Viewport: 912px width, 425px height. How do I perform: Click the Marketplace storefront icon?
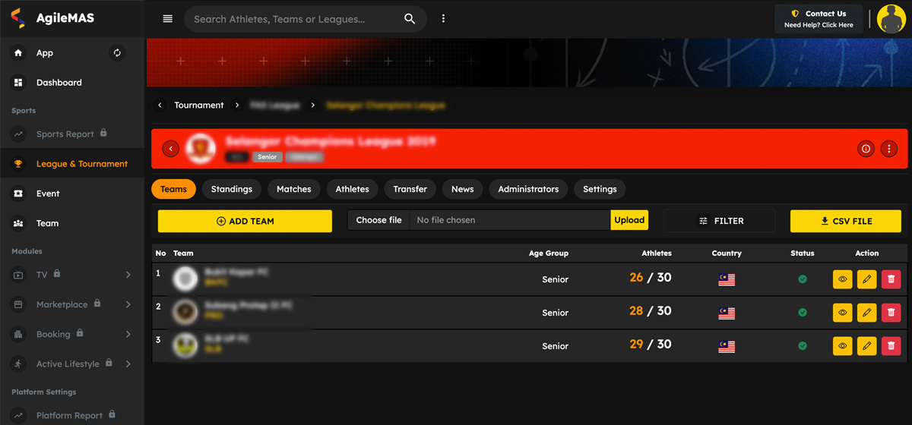(x=18, y=304)
